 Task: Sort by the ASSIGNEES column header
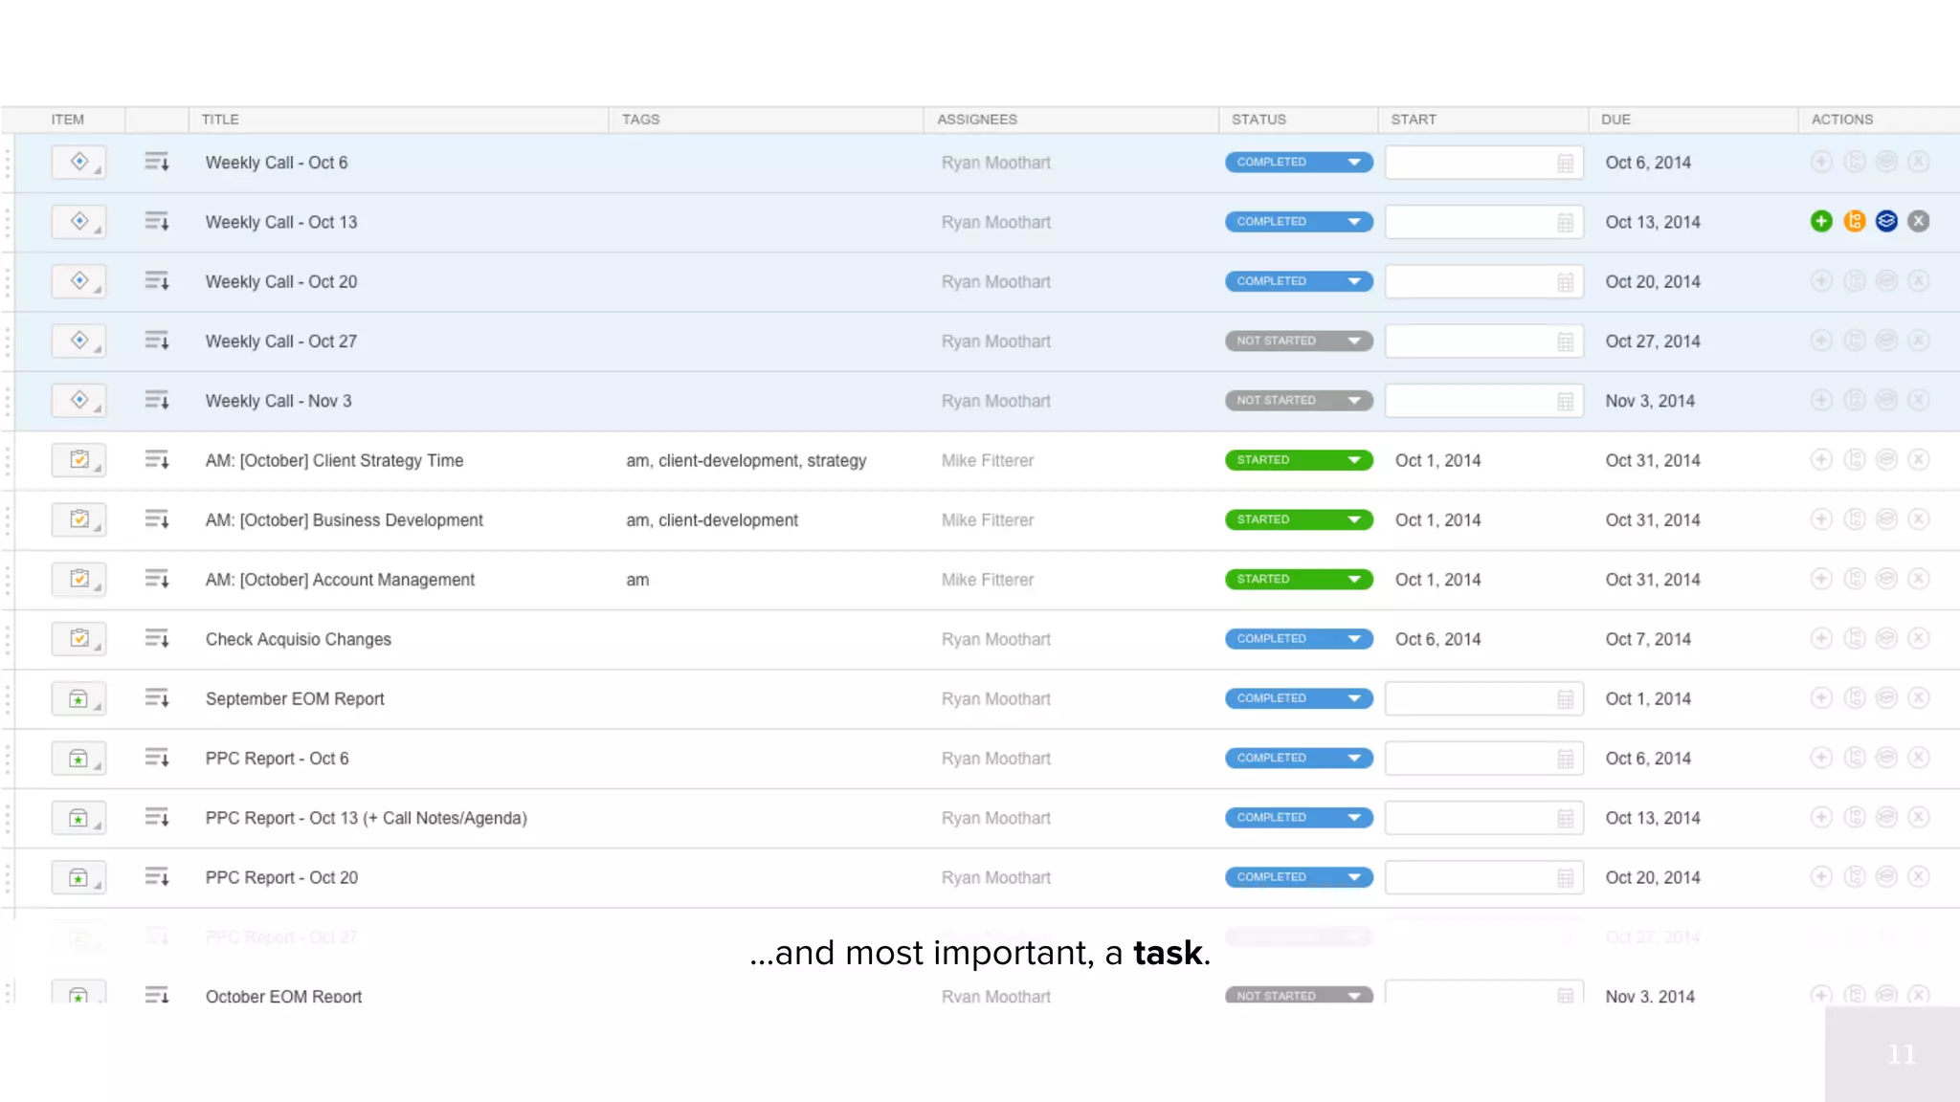[x=977, y=120]
